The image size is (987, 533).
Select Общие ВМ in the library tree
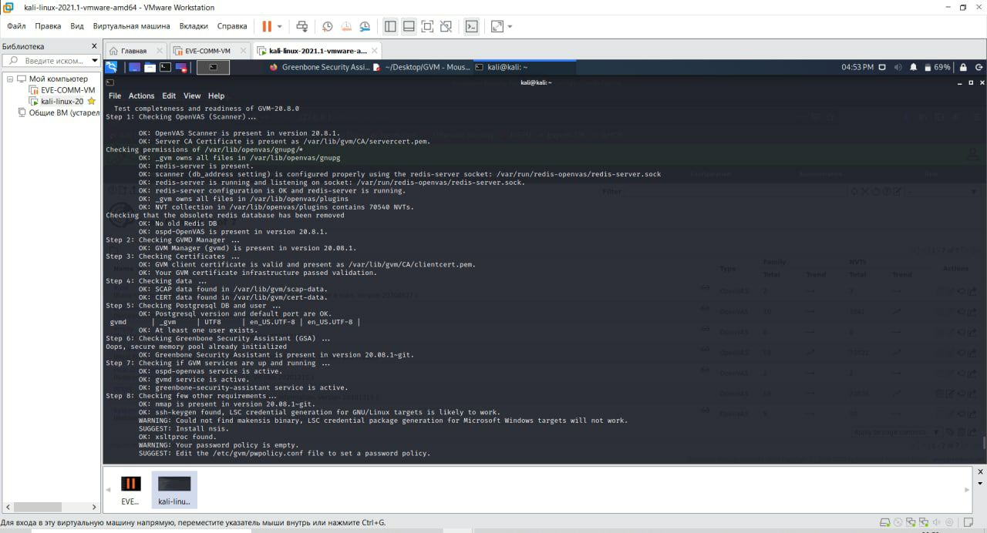click(x=58, y=112)
